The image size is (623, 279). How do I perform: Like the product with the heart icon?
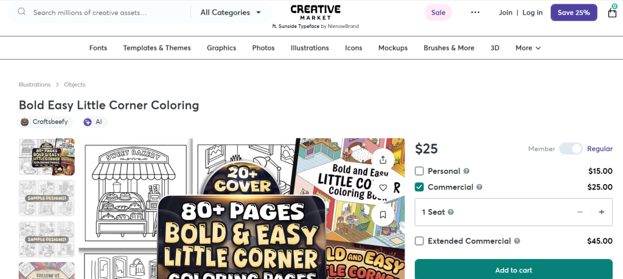(x=383, y=187)
